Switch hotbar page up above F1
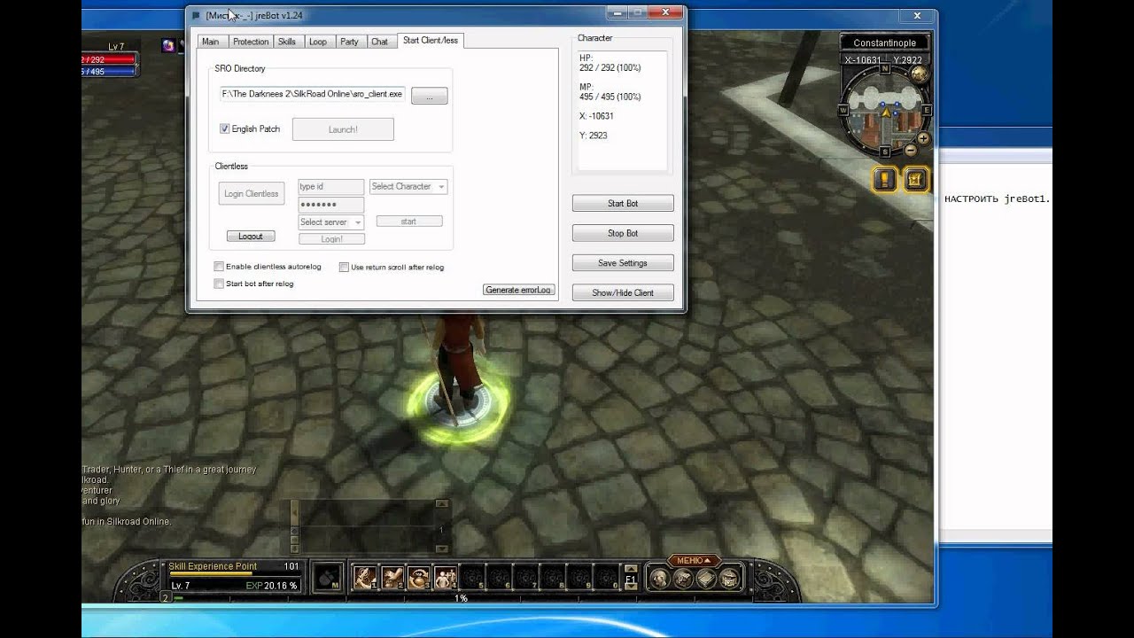 pos(631,569)
